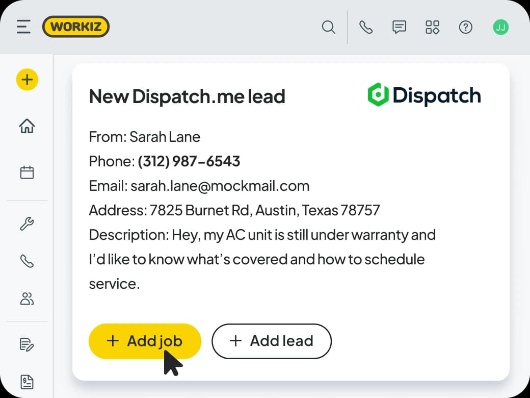This screenshot has width=530, height=398.
Task: Click the Workiz logo
Action: 76,27
